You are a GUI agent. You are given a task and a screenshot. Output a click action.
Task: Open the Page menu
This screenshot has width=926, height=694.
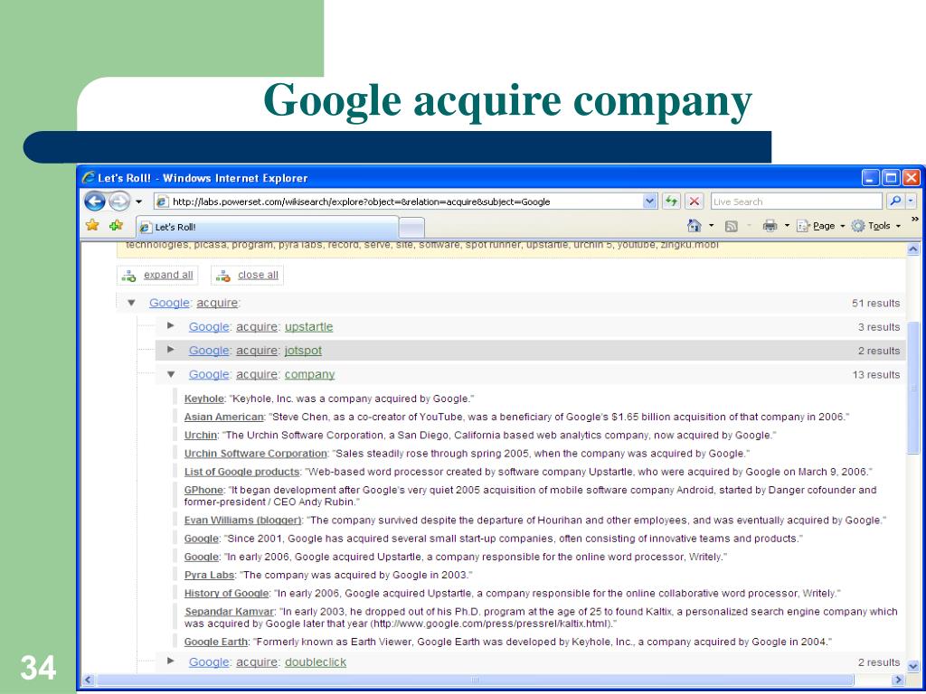(819, 225)
